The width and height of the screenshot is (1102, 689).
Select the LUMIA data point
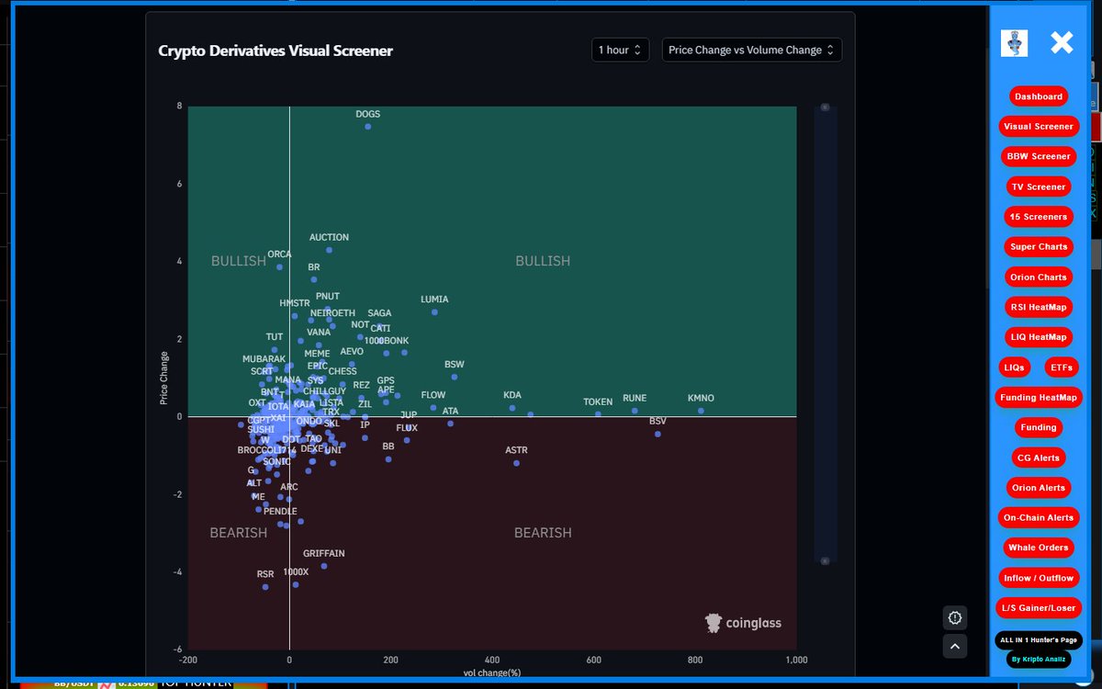point(434,312)
